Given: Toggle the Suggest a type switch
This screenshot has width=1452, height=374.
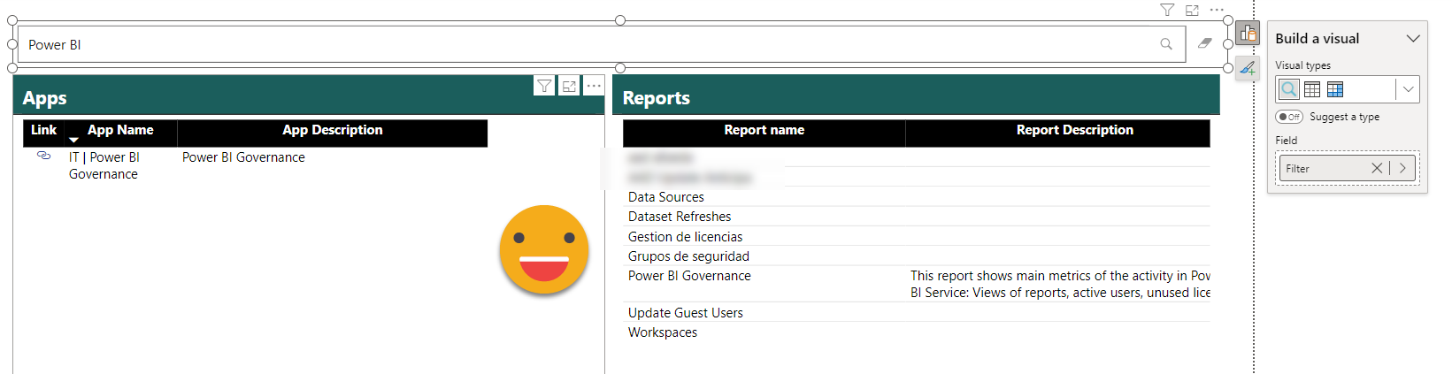Looking at the screenshot, I should tap(1289, 117).
